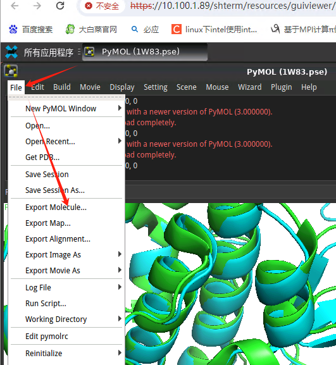Open the Edit menu
This screenshot has height=365, width=336.
tap(37, 87)
